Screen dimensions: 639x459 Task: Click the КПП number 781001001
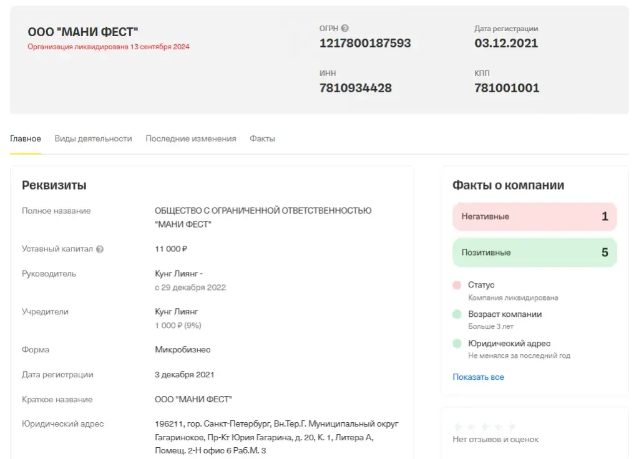pyautogui.click(x=507, y=88)
